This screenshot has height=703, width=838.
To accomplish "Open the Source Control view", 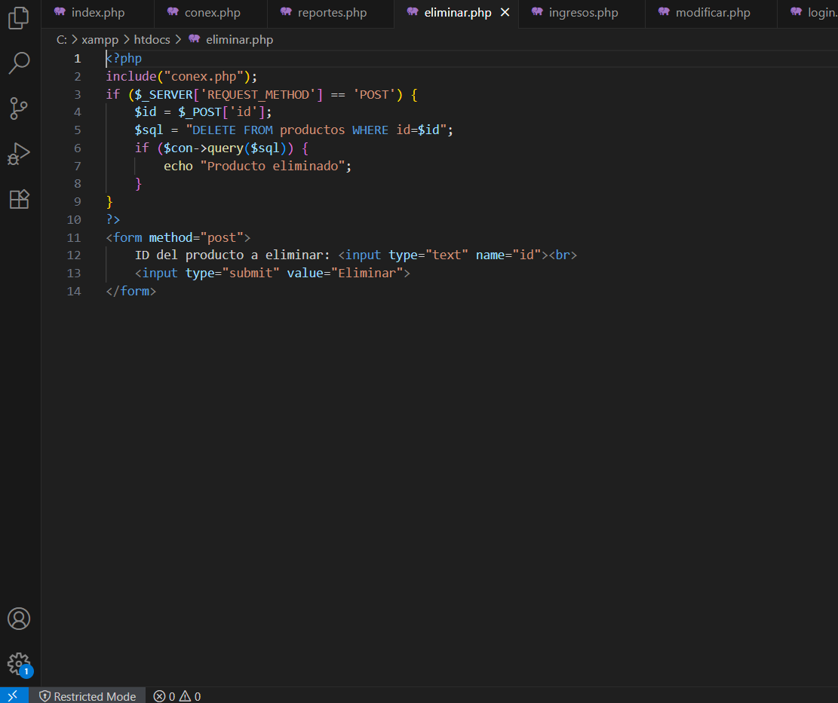I will 19,109.
